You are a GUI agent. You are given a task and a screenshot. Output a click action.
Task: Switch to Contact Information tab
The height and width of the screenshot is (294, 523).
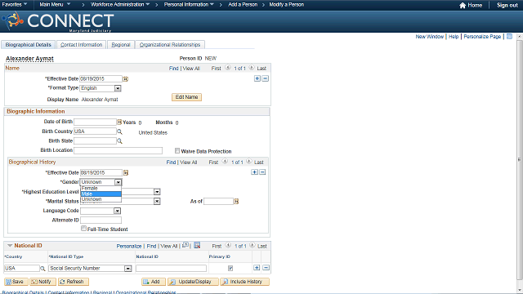tap(82, 45)
